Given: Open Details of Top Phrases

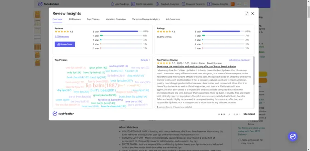Looking at the screenshot, I should 145,60.
